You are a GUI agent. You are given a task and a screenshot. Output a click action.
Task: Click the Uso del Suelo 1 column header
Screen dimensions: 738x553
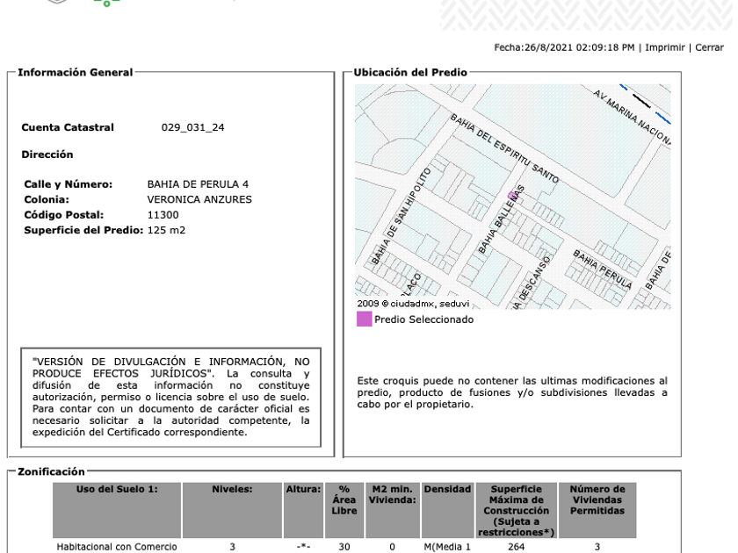(117, 510)
